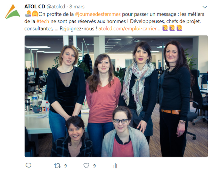Click the @atolcd handle
This screenshot has width=212, height=172.
(x=56, y=7)
